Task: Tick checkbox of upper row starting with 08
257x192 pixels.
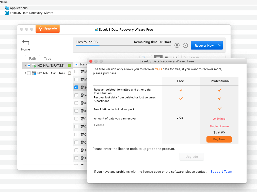Action: 76,119
